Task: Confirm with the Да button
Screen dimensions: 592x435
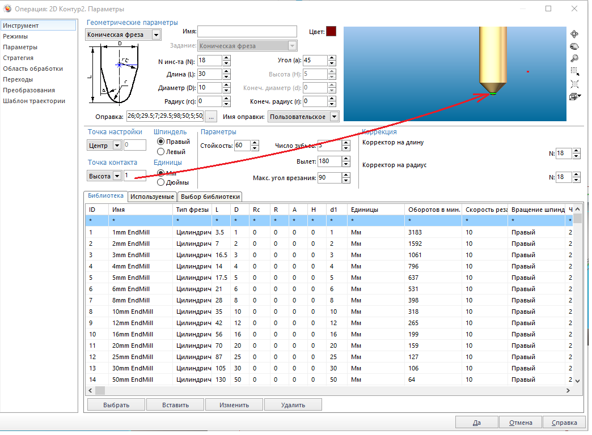Action: pyautogui.click(x=477, y=423)
